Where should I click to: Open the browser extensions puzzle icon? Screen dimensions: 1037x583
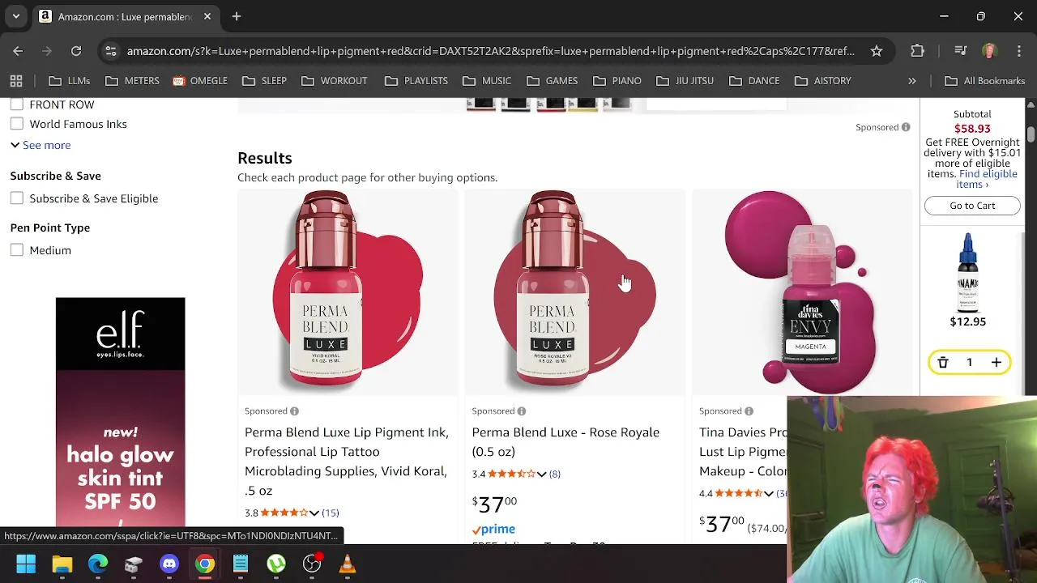(917, 51)
